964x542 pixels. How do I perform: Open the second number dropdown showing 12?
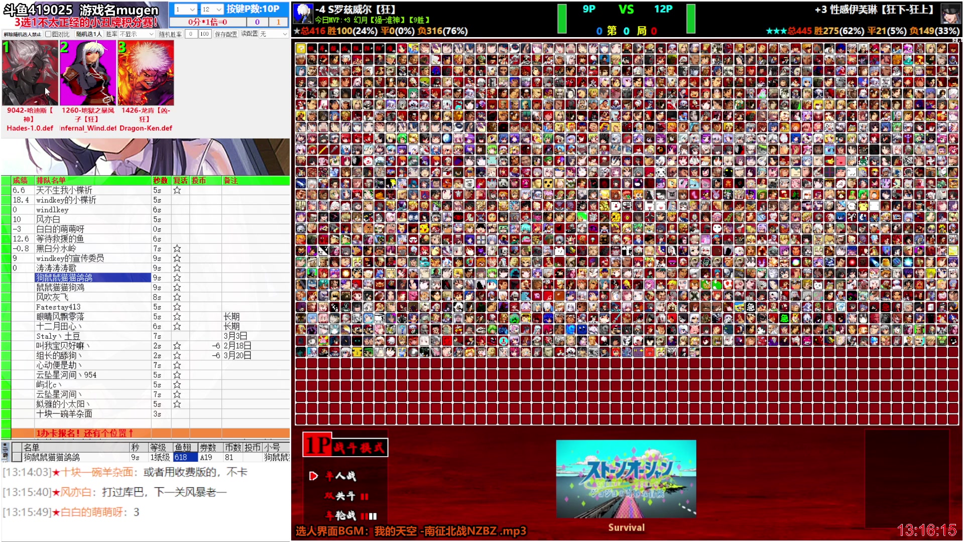tap(212, 9)
